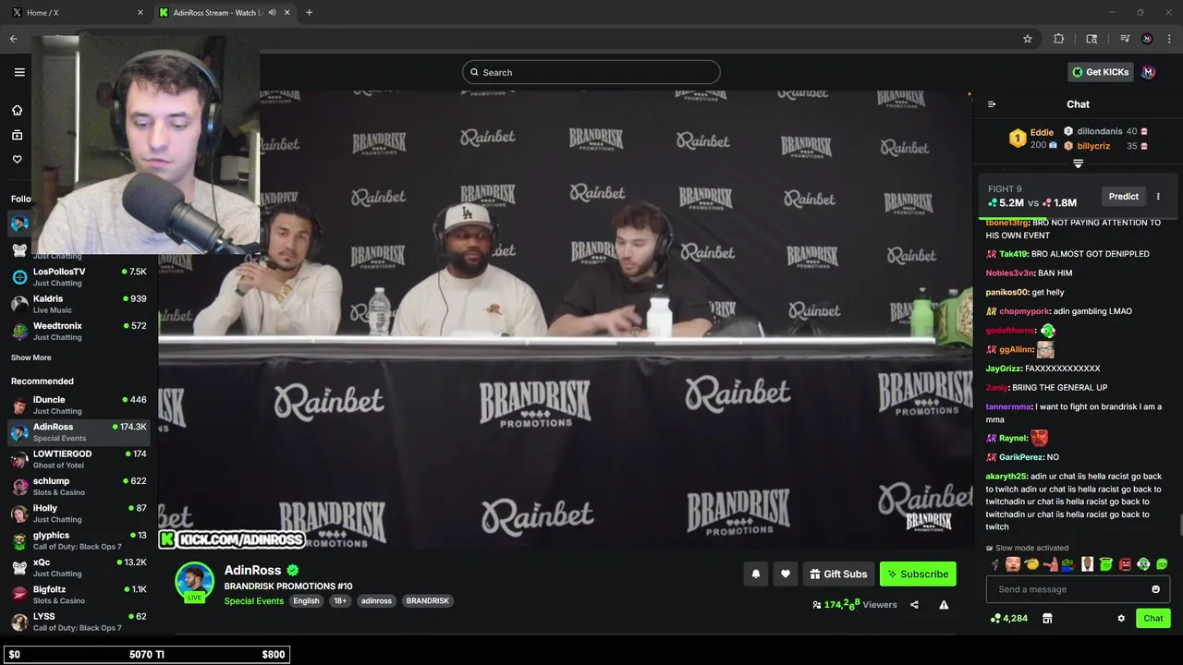Open Bigfoltz recommended channel
This screenshot has height=665, width=1183.
[79, 594]
